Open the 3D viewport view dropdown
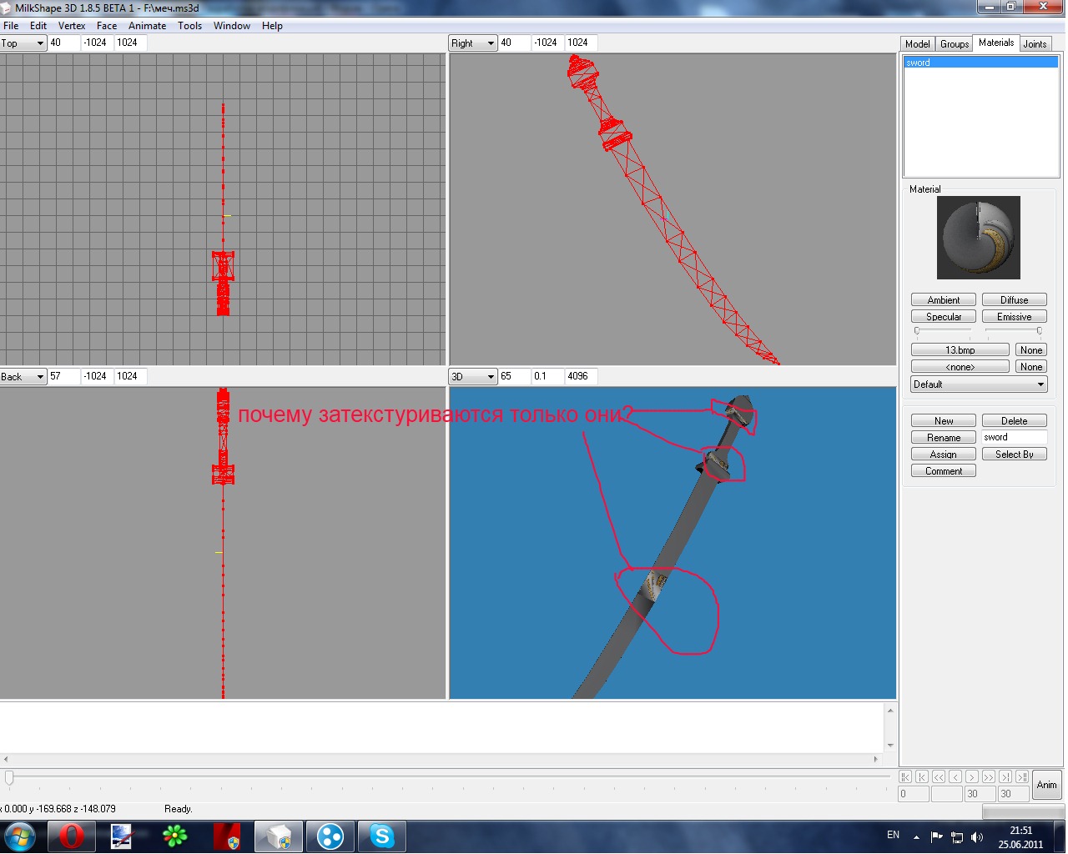The height and width of the screenshot is (854, 1068). tap(473, 377)
